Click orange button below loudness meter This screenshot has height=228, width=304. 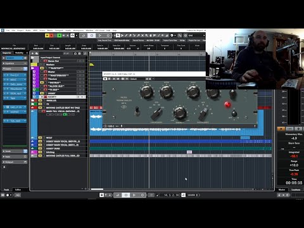click(281, 129)
